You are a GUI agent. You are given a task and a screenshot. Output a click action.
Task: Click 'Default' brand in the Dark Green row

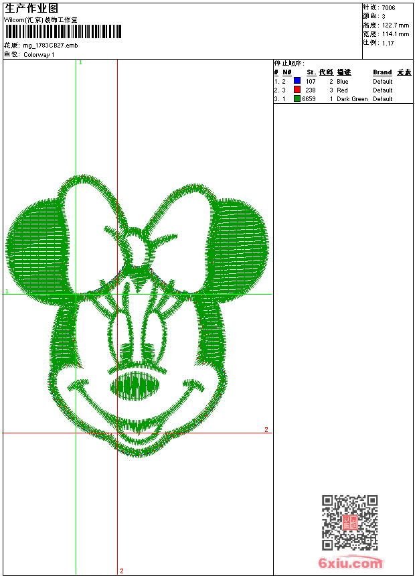tap(383, 99)
